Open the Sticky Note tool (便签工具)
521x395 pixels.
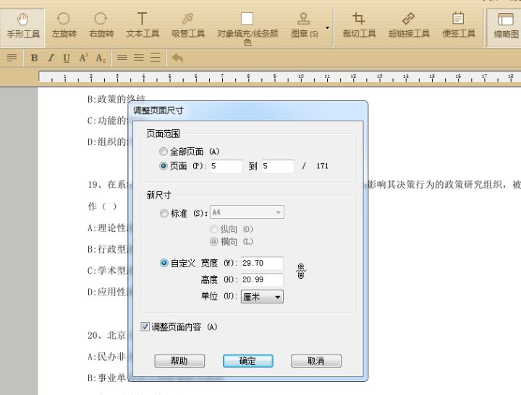(x=458, y=25)
